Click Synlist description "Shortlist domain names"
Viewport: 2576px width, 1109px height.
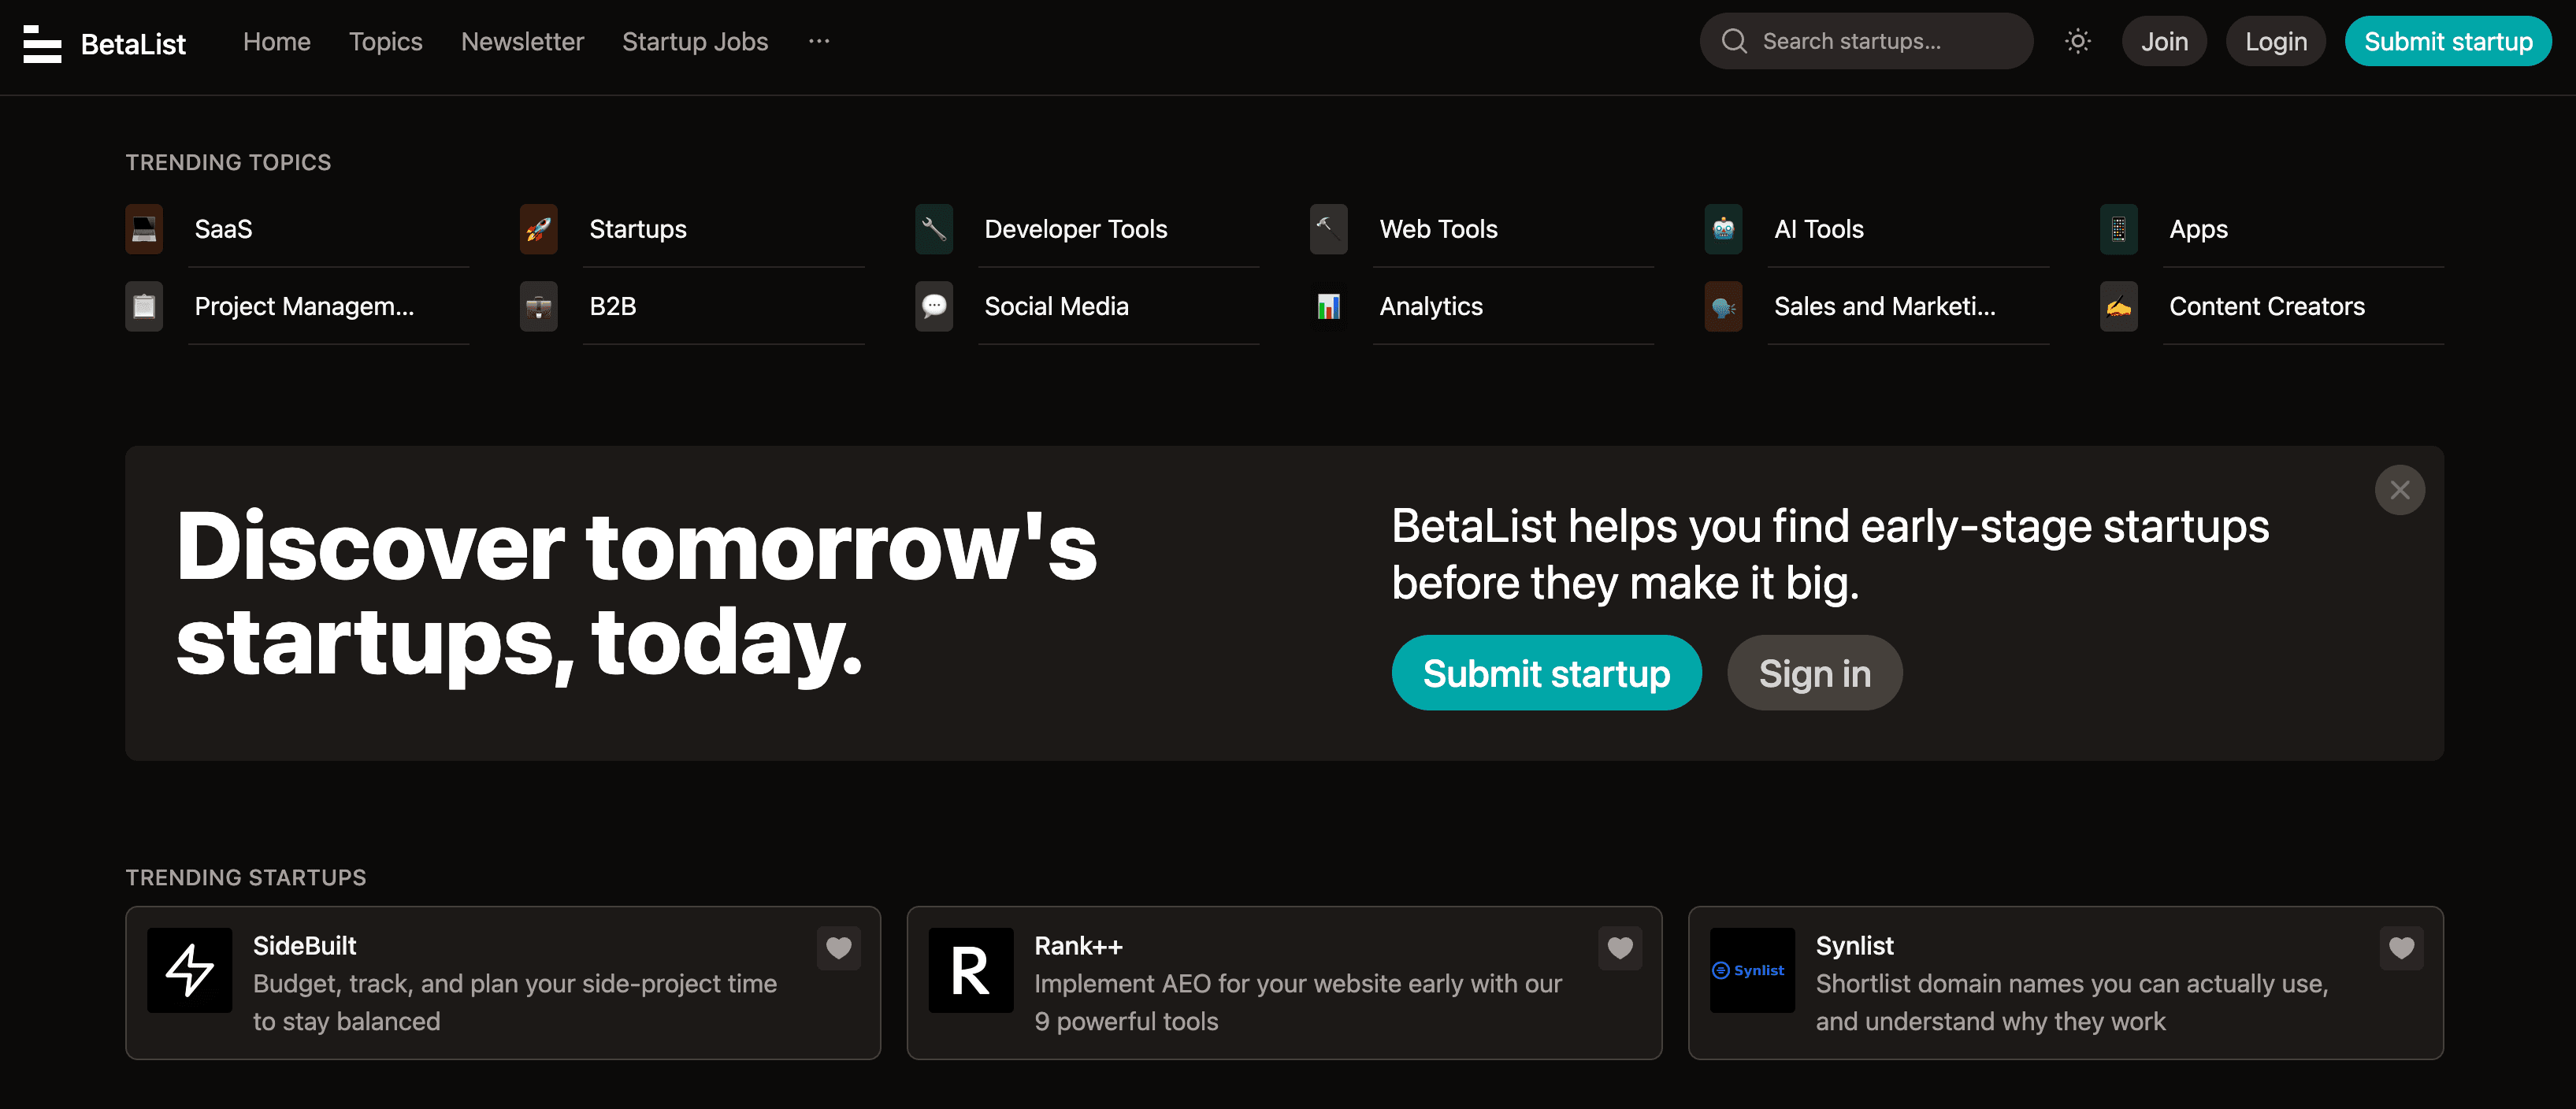pyautogui.click(x=2072, y=1002)
